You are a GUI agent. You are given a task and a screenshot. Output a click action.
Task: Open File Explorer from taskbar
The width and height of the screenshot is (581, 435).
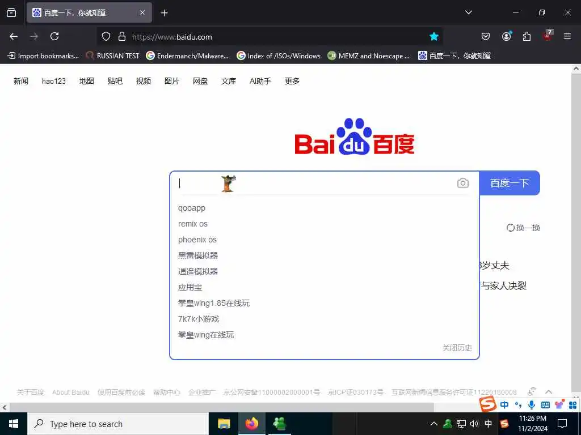click(224, 424)
